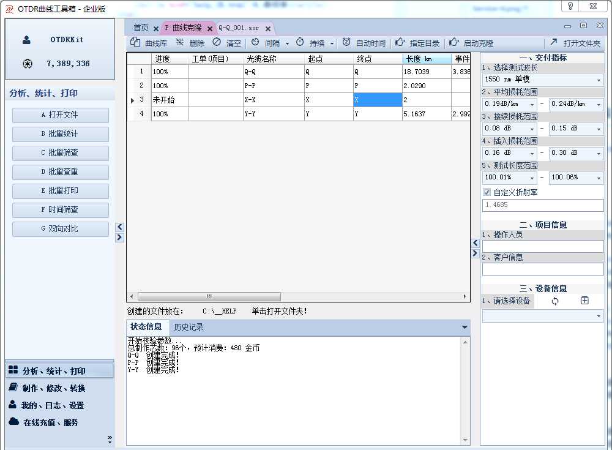Click the 曲线库 curve library icon

(135, 43)
